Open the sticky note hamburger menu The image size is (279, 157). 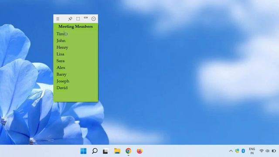click(x=58, y=19)
